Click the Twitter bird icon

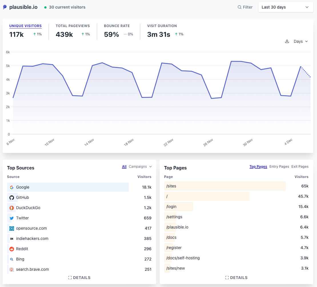point(12,218)
